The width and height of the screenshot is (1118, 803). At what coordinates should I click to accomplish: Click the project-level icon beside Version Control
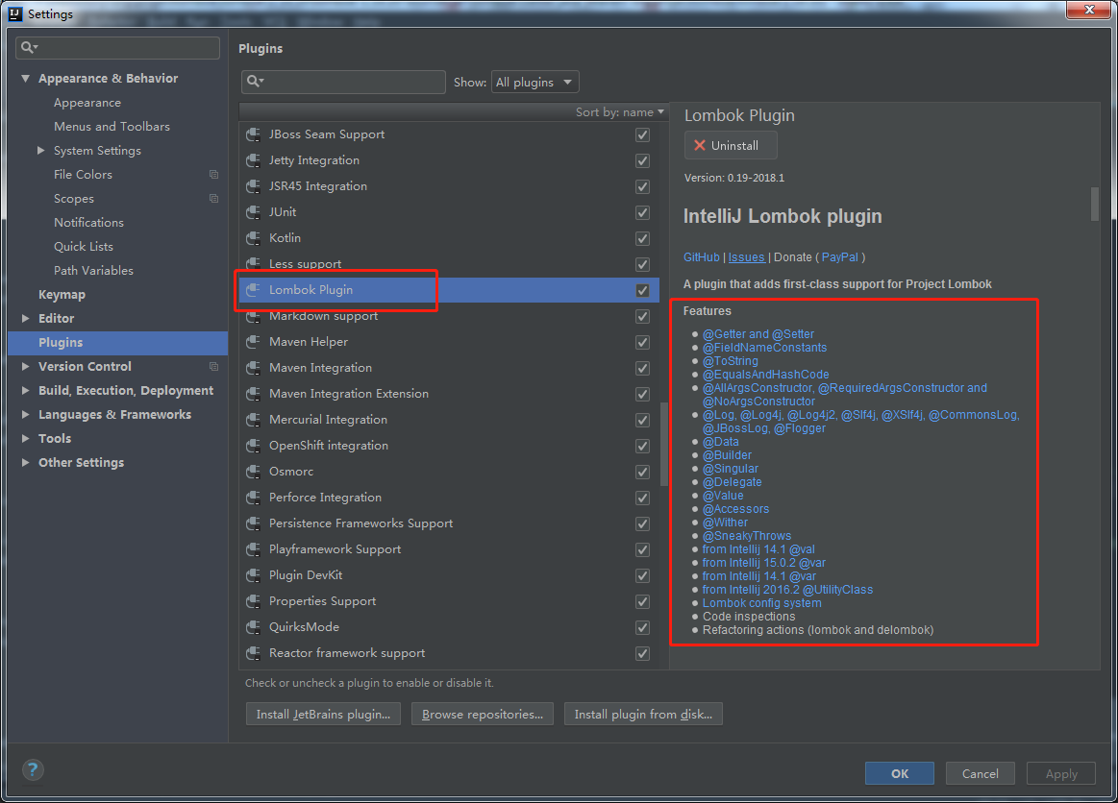(x=213, y=366)
